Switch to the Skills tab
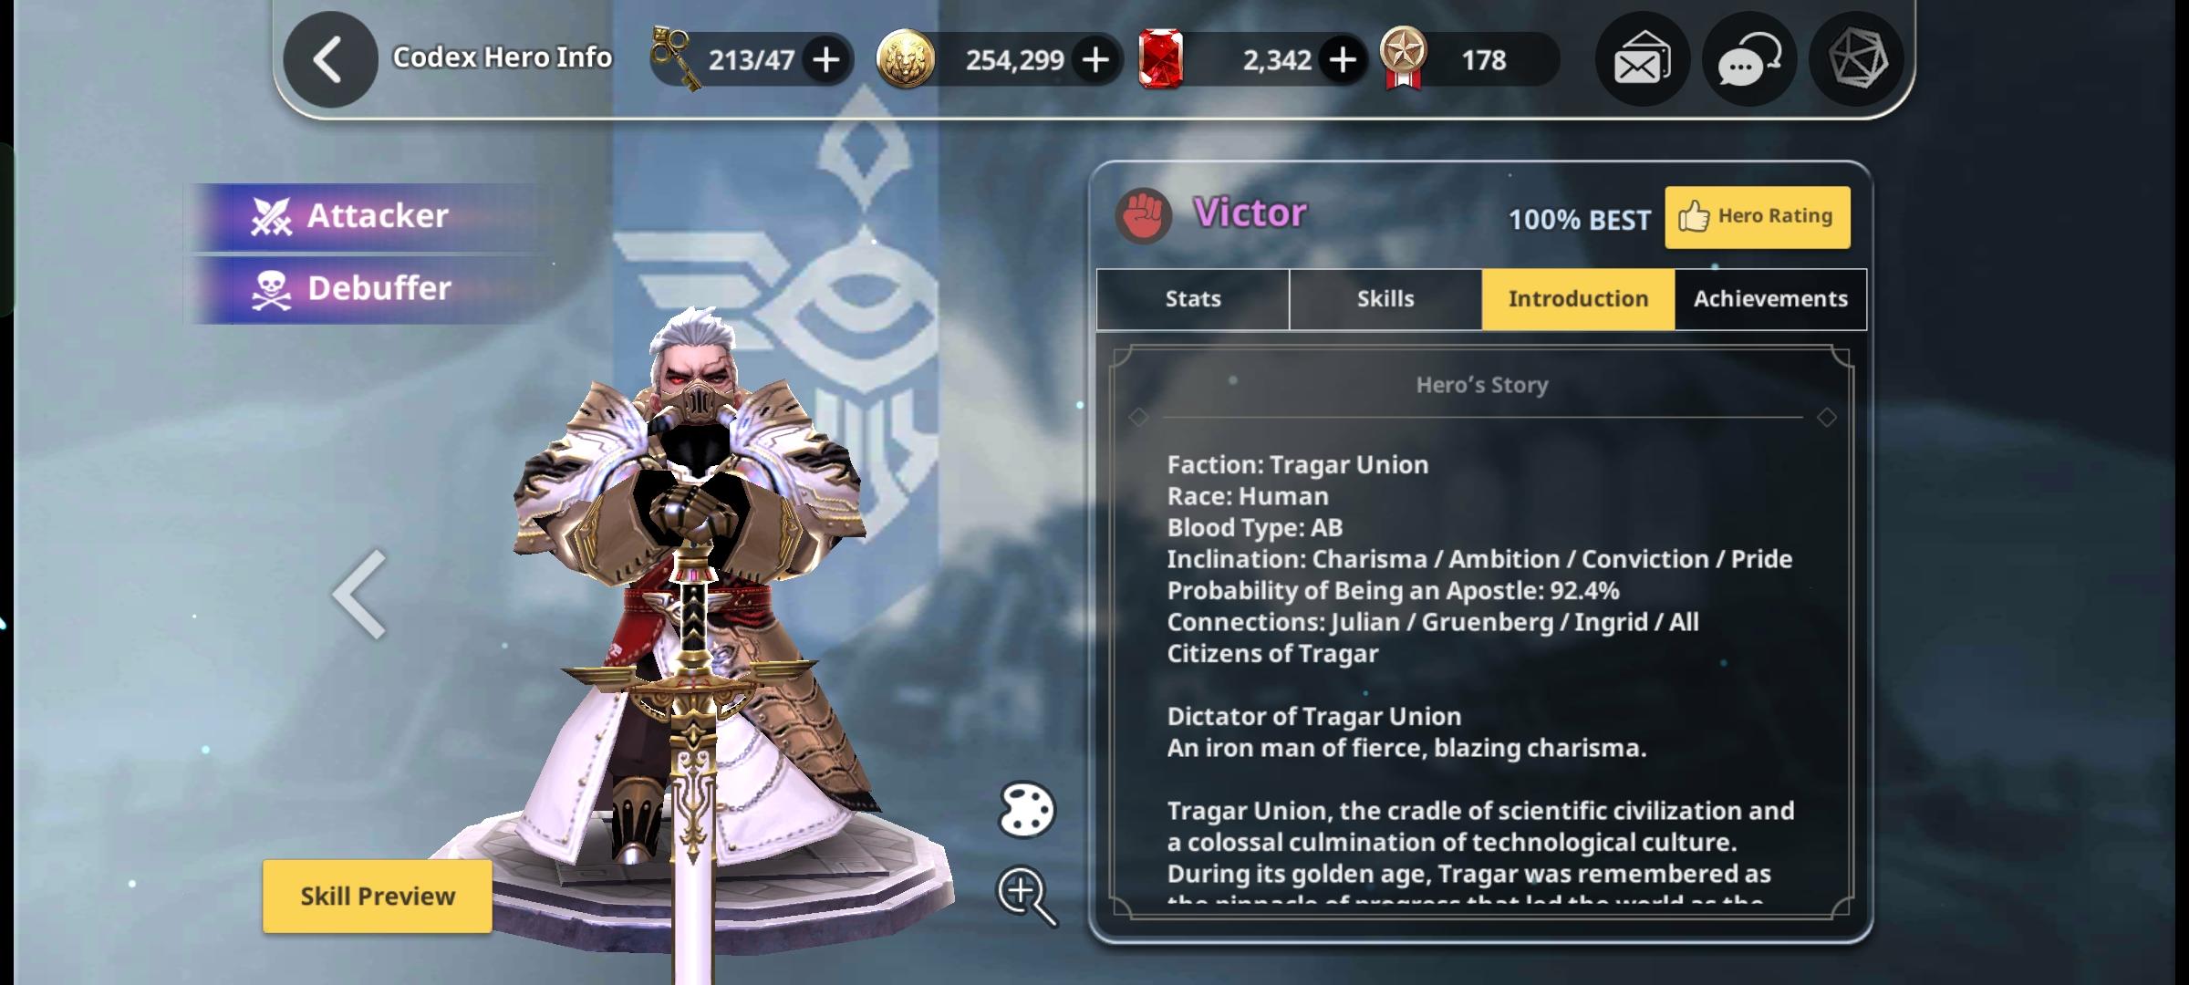Viewport: 2189px width, 985px height. coord(1385,299)
